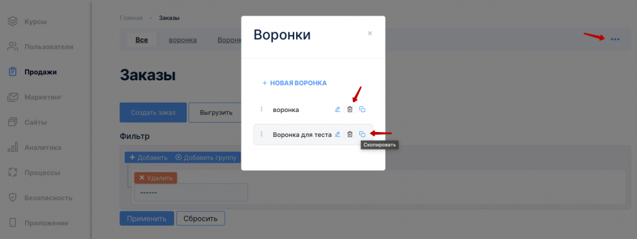Open the three-dots funnel options menu
Screen dimensions: 637x239
pyautogui.click(x=615, y=39)
